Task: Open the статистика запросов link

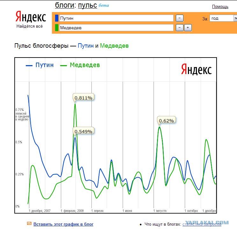Action: 202,224
